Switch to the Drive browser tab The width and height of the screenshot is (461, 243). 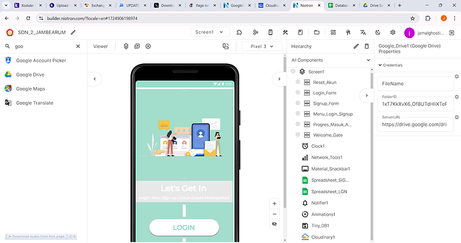(x=377, y=5)
